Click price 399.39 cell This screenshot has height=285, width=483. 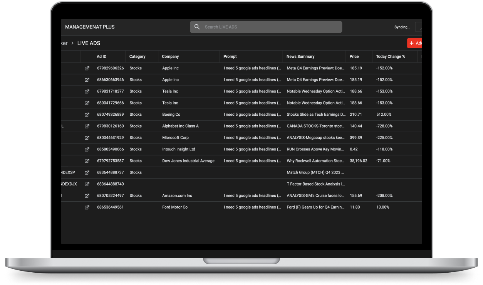(356, 138)
